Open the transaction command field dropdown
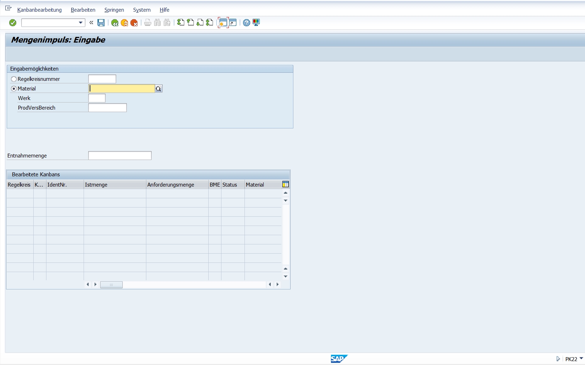585x365 pixels. [x=81, y=23]
